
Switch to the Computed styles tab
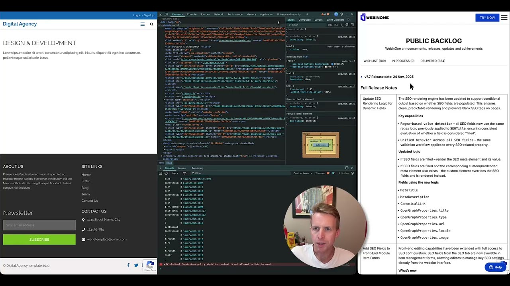click(x=304, y=19)
